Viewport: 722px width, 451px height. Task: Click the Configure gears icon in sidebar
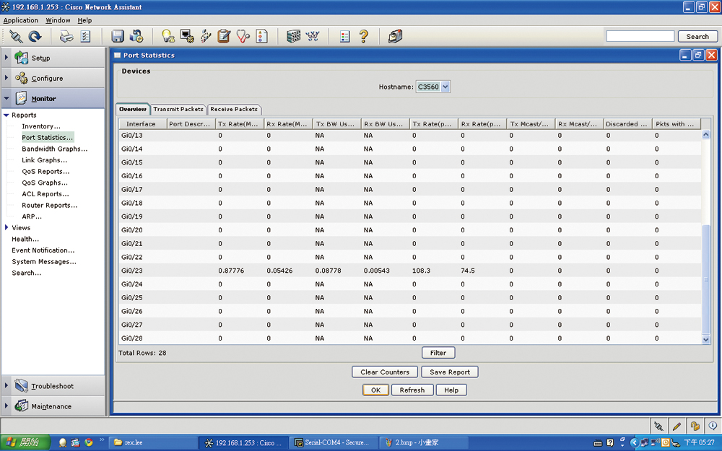click(21, 78)
